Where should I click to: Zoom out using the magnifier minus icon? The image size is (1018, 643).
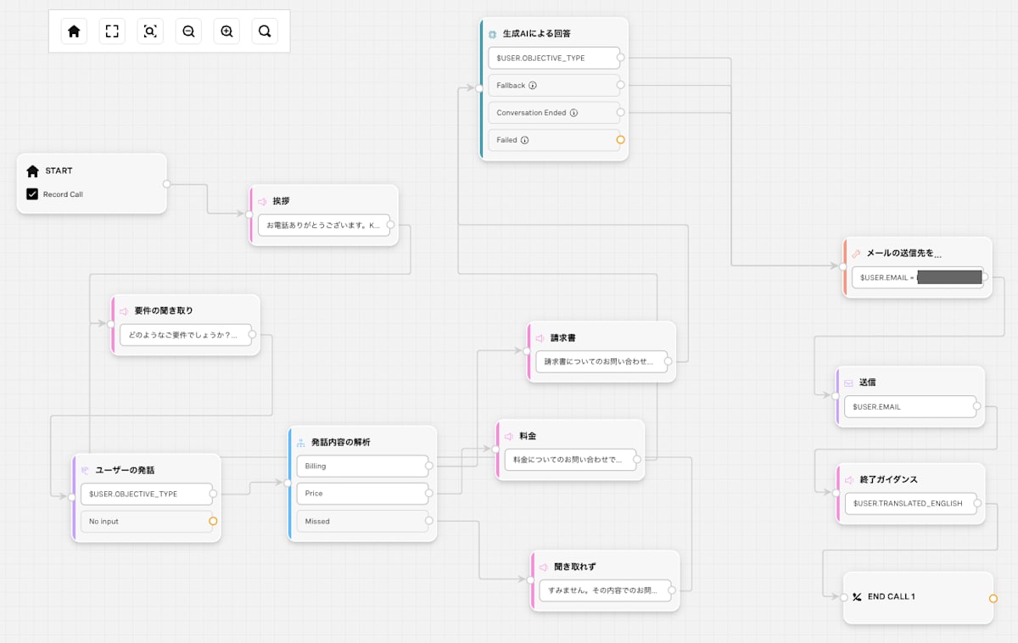click(x=187, y=31)
